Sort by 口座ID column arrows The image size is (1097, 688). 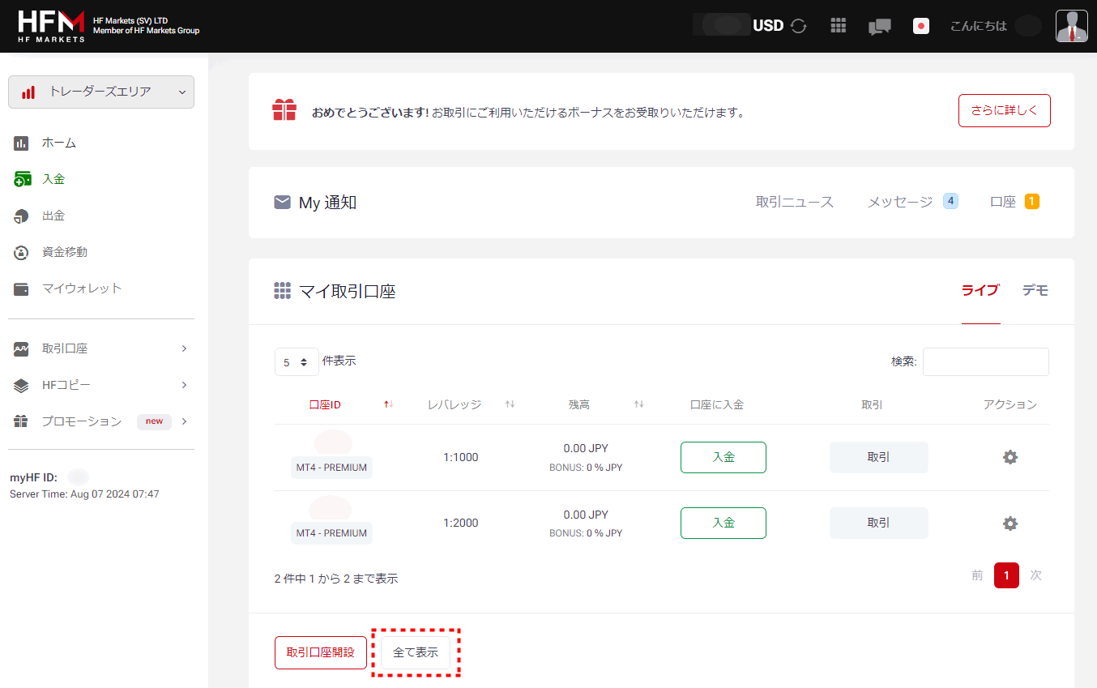[389, 404]
